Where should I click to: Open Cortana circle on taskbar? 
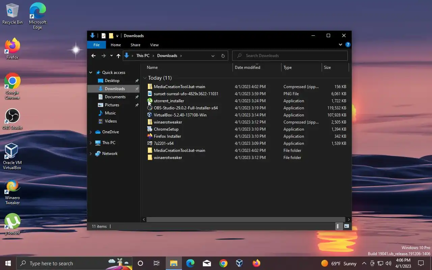[140, 263]
